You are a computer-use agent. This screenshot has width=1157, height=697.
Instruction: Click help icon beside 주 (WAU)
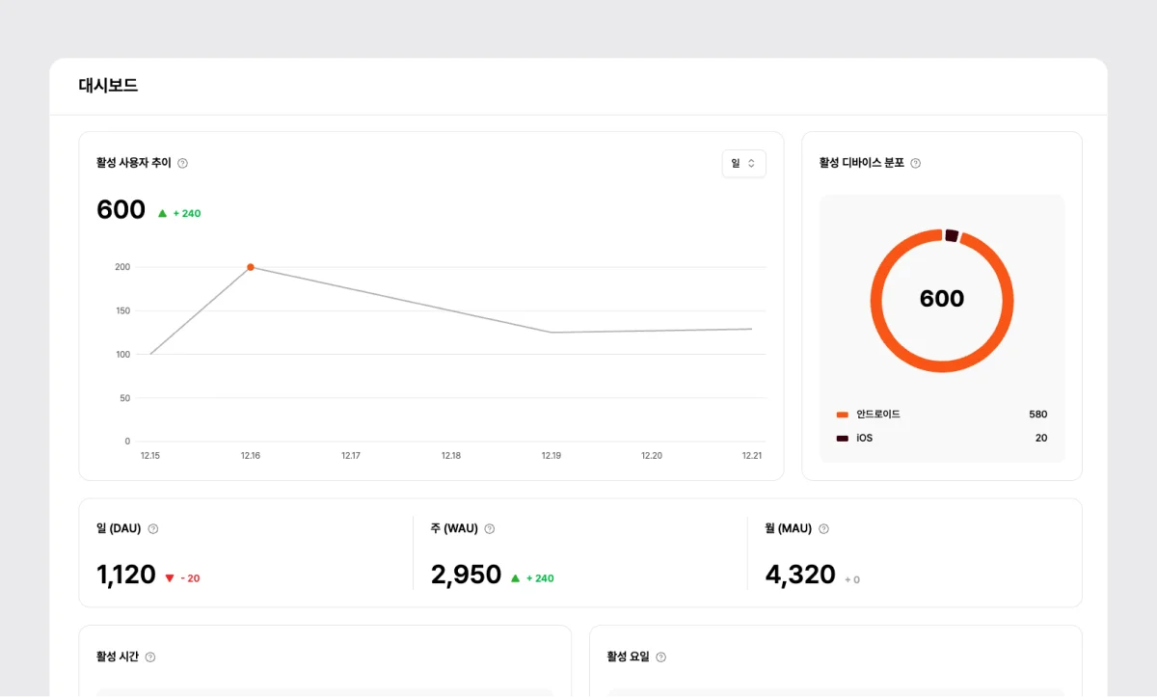point(490,529)
